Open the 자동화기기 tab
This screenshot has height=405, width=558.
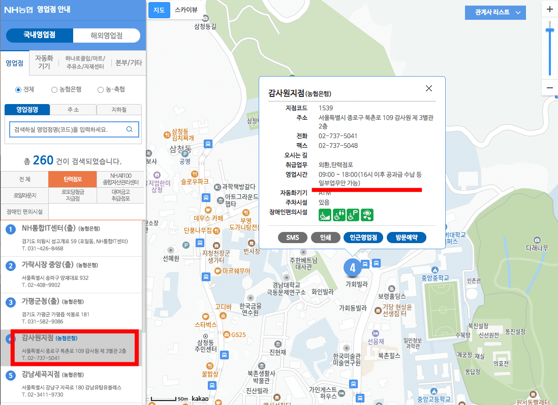(x=44, y=62)
